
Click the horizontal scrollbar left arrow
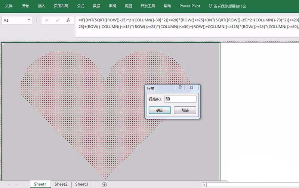[204, 185]
